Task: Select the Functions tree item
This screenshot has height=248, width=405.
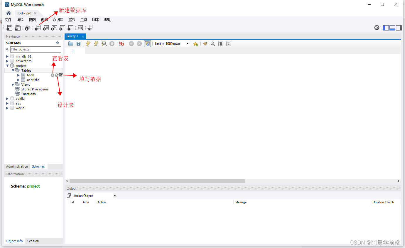Action: point(28,94)
